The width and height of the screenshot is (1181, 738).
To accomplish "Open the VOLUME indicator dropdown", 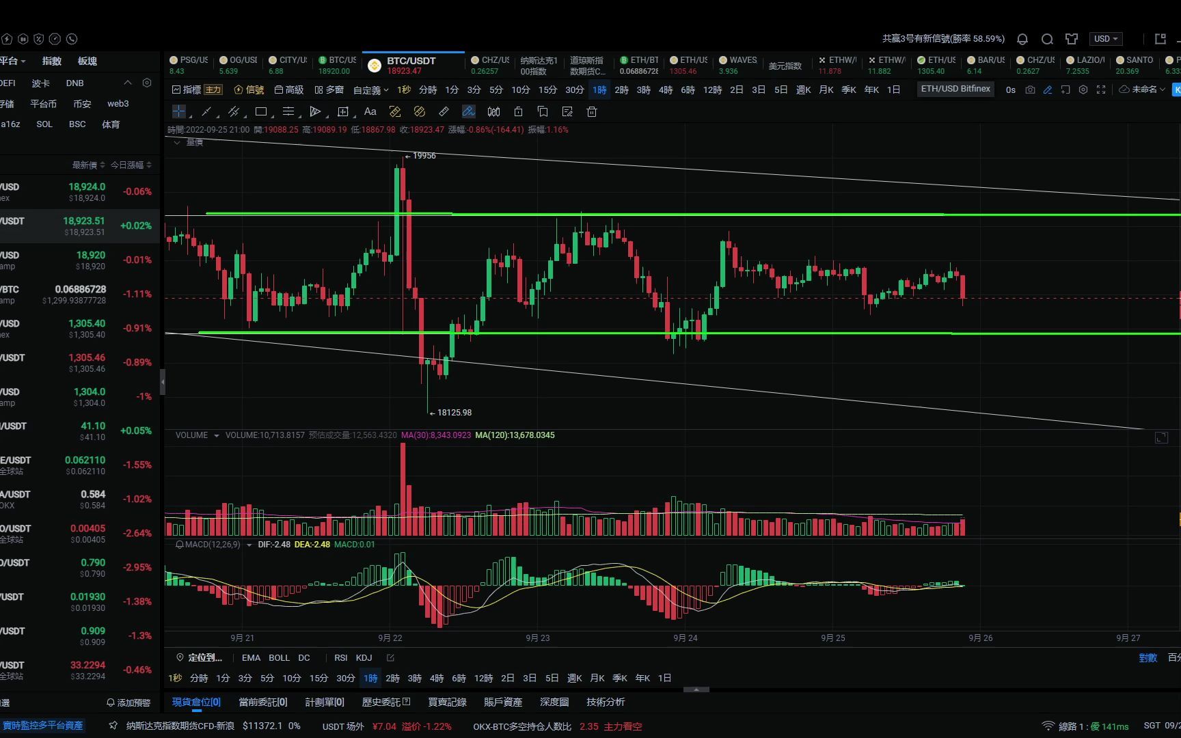I will 217,435.
